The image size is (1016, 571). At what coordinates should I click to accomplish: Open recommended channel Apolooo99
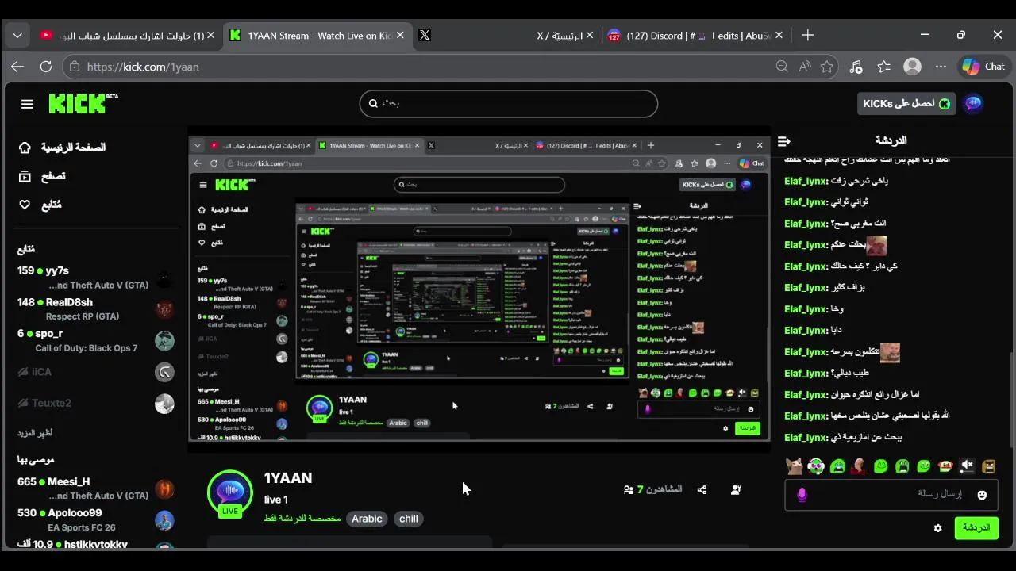point(95,519)
